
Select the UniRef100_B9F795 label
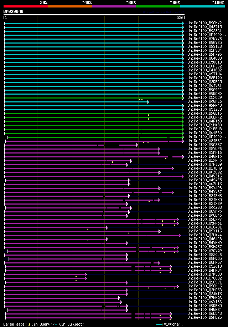pos(204,54)
